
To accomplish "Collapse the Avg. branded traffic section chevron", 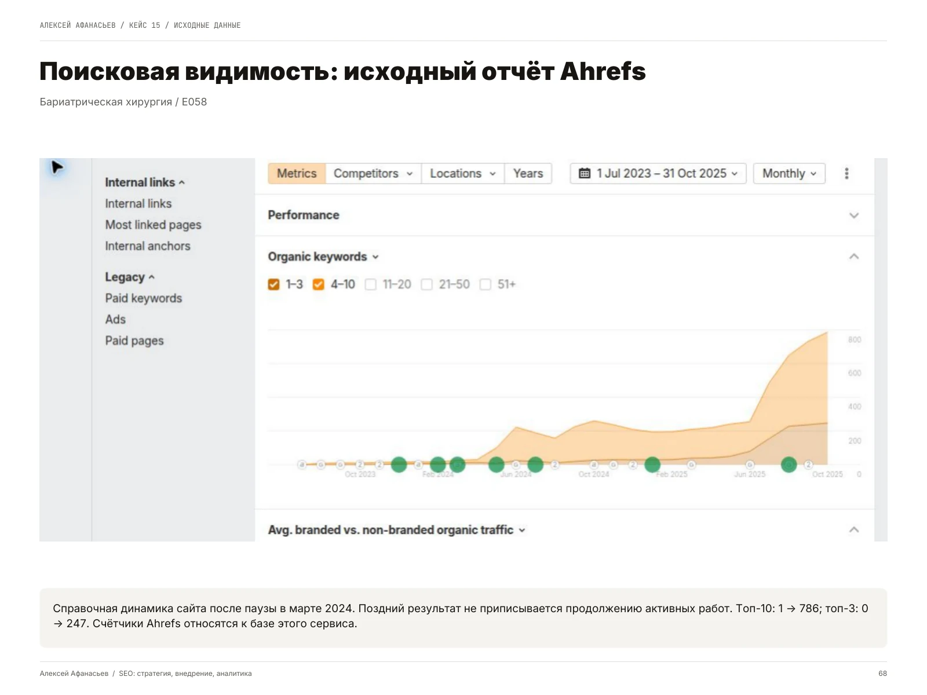I will [853, 530].
